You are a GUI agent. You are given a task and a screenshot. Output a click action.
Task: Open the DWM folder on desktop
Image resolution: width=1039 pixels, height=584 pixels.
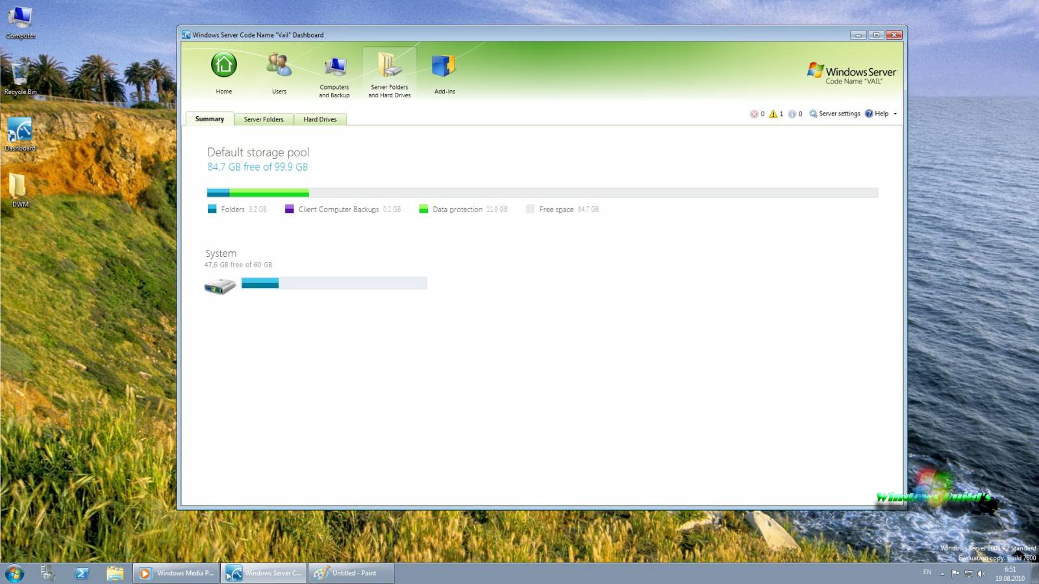click(x=20, y=190)
